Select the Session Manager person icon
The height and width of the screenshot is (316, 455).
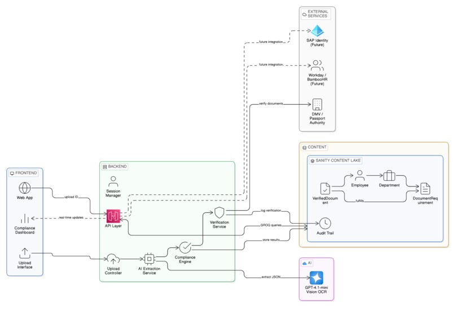[113, 181]
